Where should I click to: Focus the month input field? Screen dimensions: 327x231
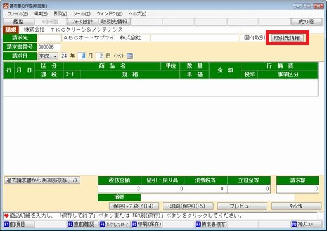coord(82,56)
